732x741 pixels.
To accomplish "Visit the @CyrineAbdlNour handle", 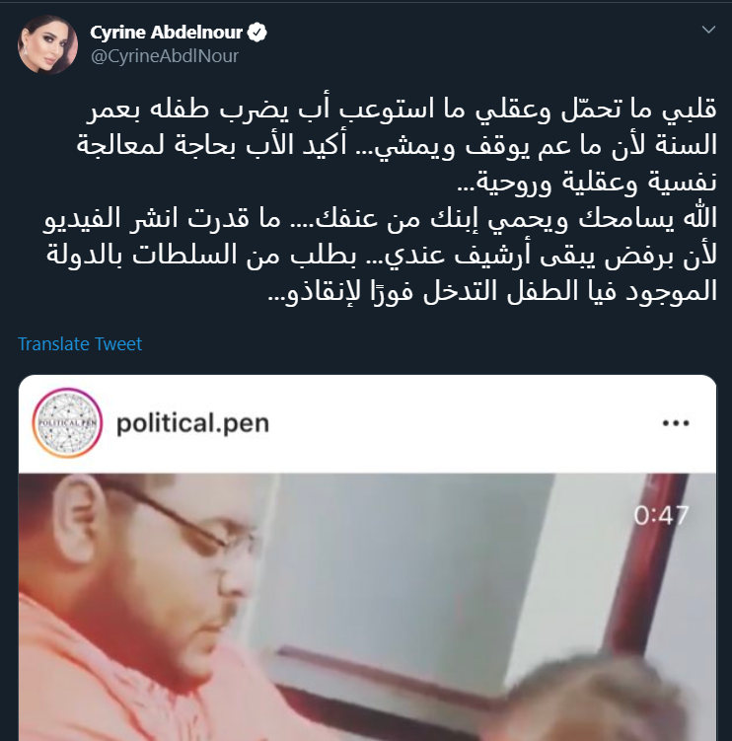I will [165, 56].
